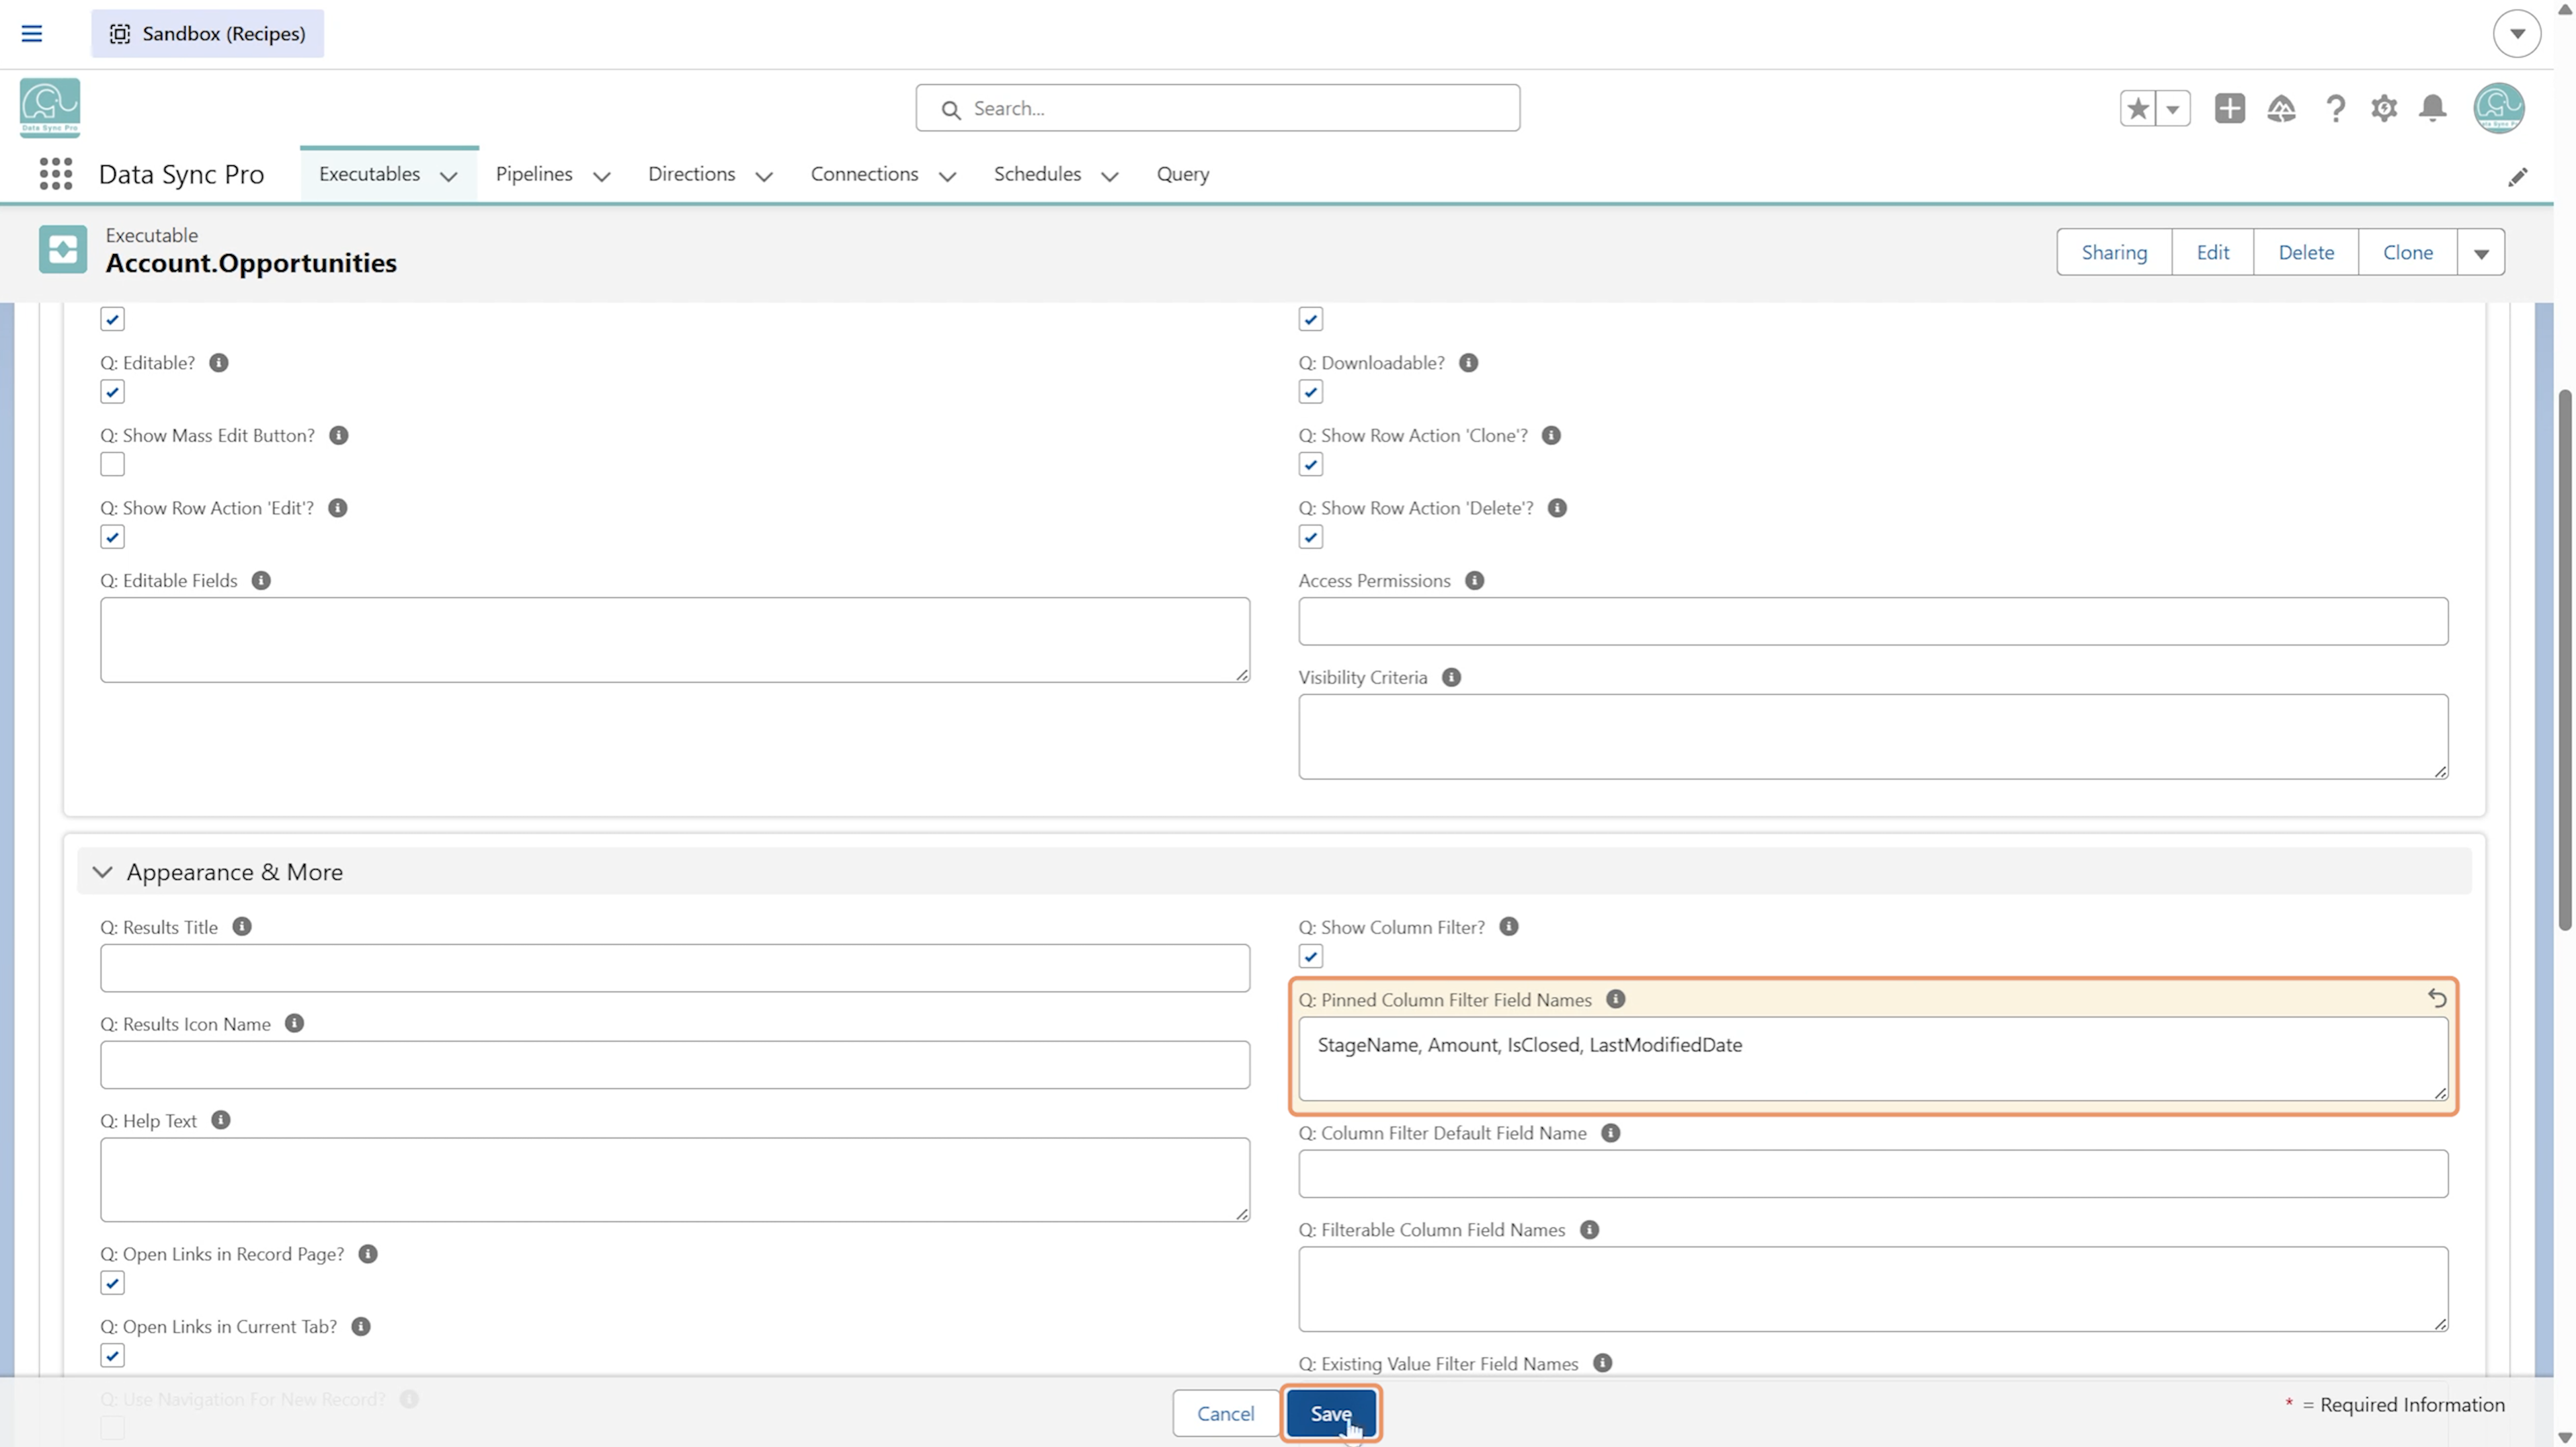Viewport: 2576px width, 1447px height.
Task: Show info for Q: Editable Fields
Action: pos(261,580)
